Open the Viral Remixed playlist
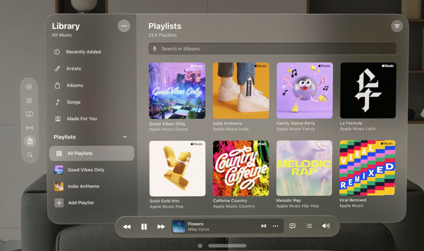 (x=367, y=168)
